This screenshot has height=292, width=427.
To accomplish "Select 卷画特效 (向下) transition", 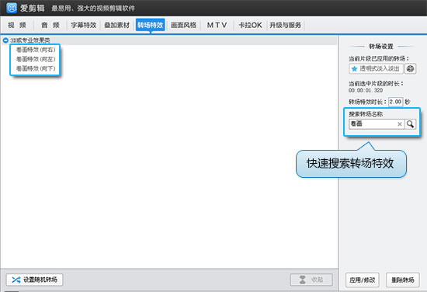I will pyautogui.click(x=36, y=68).
